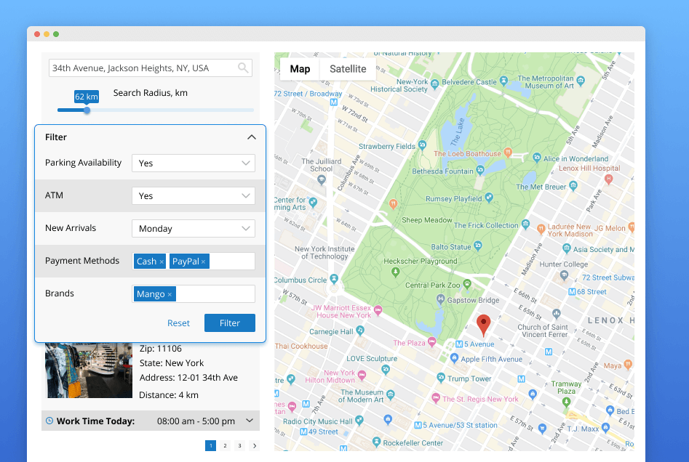The width and height of the screenshot is (689, 462).
Task: Open the New Arrivals day dropdown
Action: [193, 229]
